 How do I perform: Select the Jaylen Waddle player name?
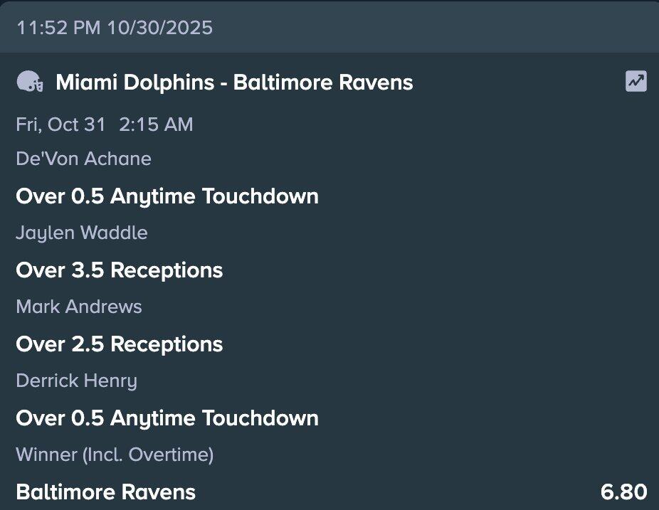coord(82,233)
